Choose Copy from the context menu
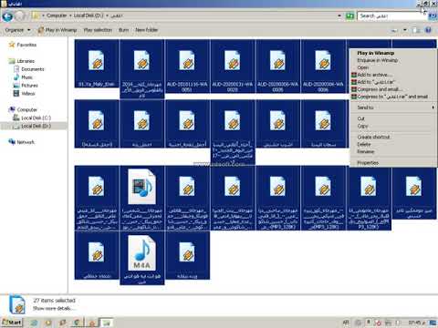The height and width of the screenshot is (328, 438). tap(393, 126)
